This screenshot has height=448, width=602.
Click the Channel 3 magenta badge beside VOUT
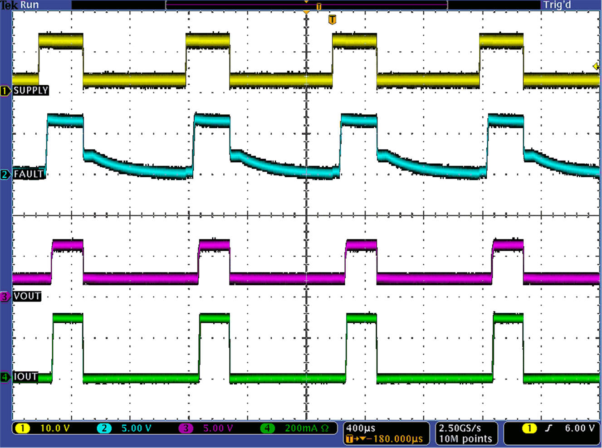pyautogui.click(x=5, y=296)
